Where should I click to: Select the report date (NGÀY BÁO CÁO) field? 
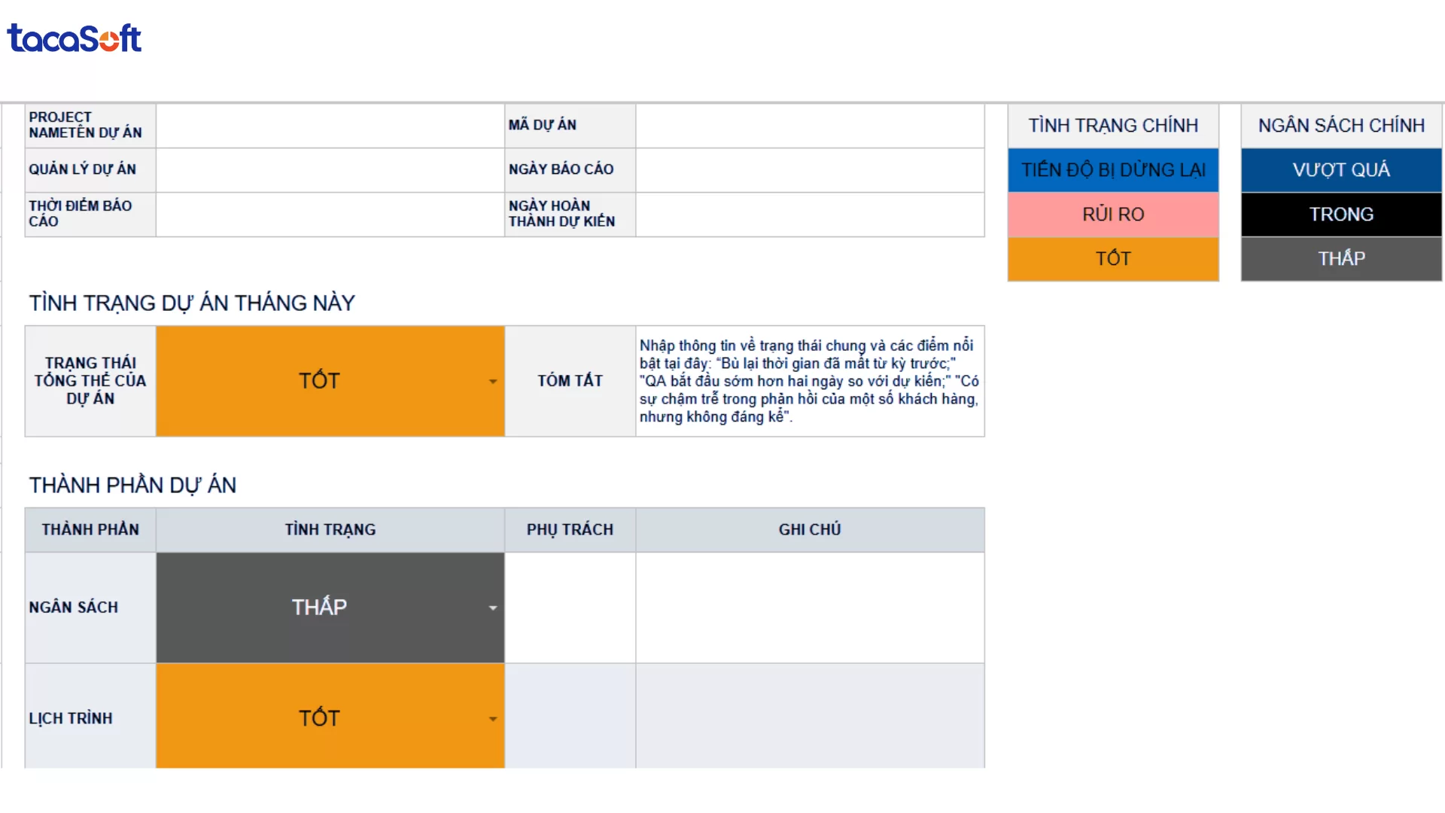pos(809,170)
